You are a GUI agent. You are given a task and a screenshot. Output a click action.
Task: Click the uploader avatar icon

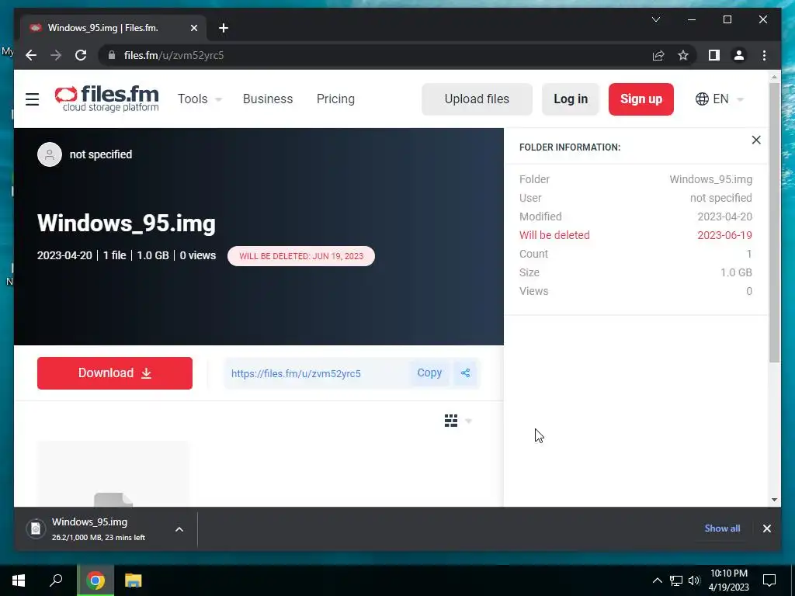50,154
